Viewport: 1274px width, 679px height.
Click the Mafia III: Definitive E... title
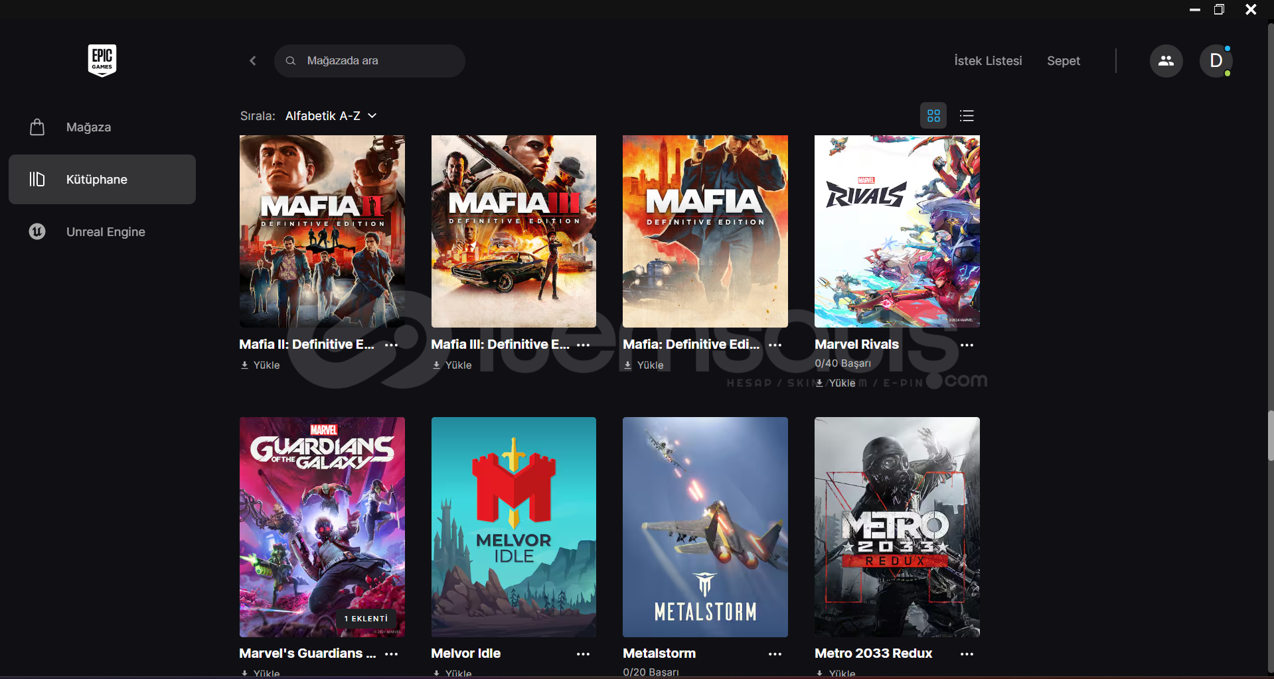[501, 345]
